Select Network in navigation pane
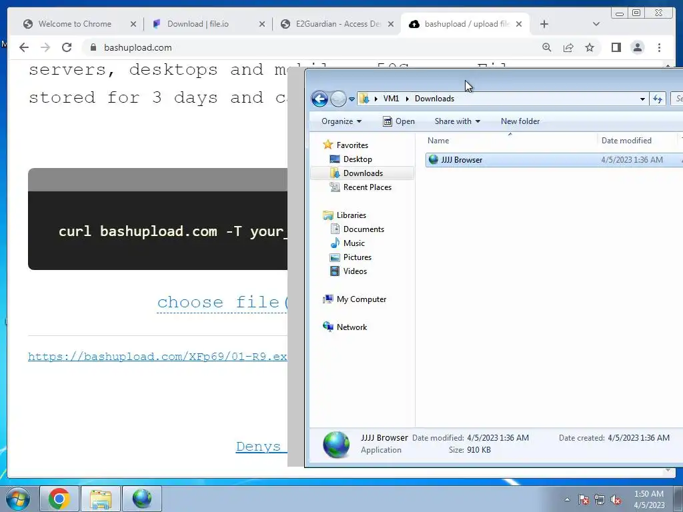683x512 pixels. click(352, 327)
